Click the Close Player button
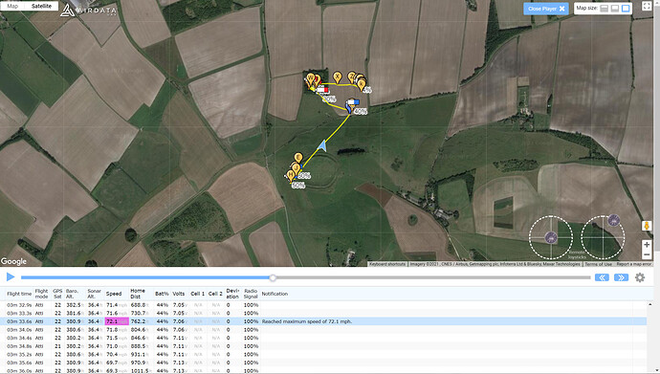This screenshot has height=374, width=660. 546,9
